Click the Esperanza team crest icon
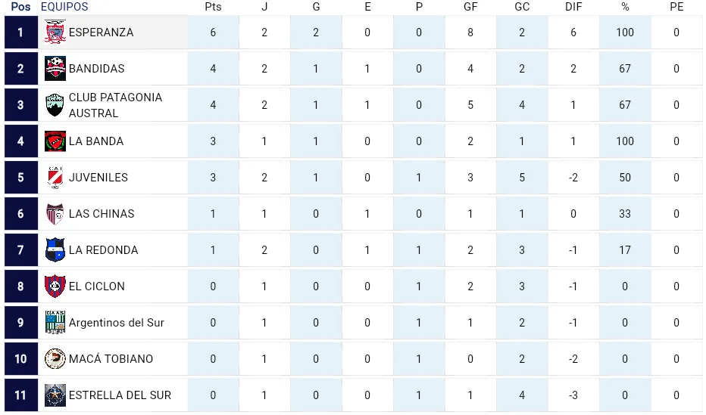 (x=55, y=33)
